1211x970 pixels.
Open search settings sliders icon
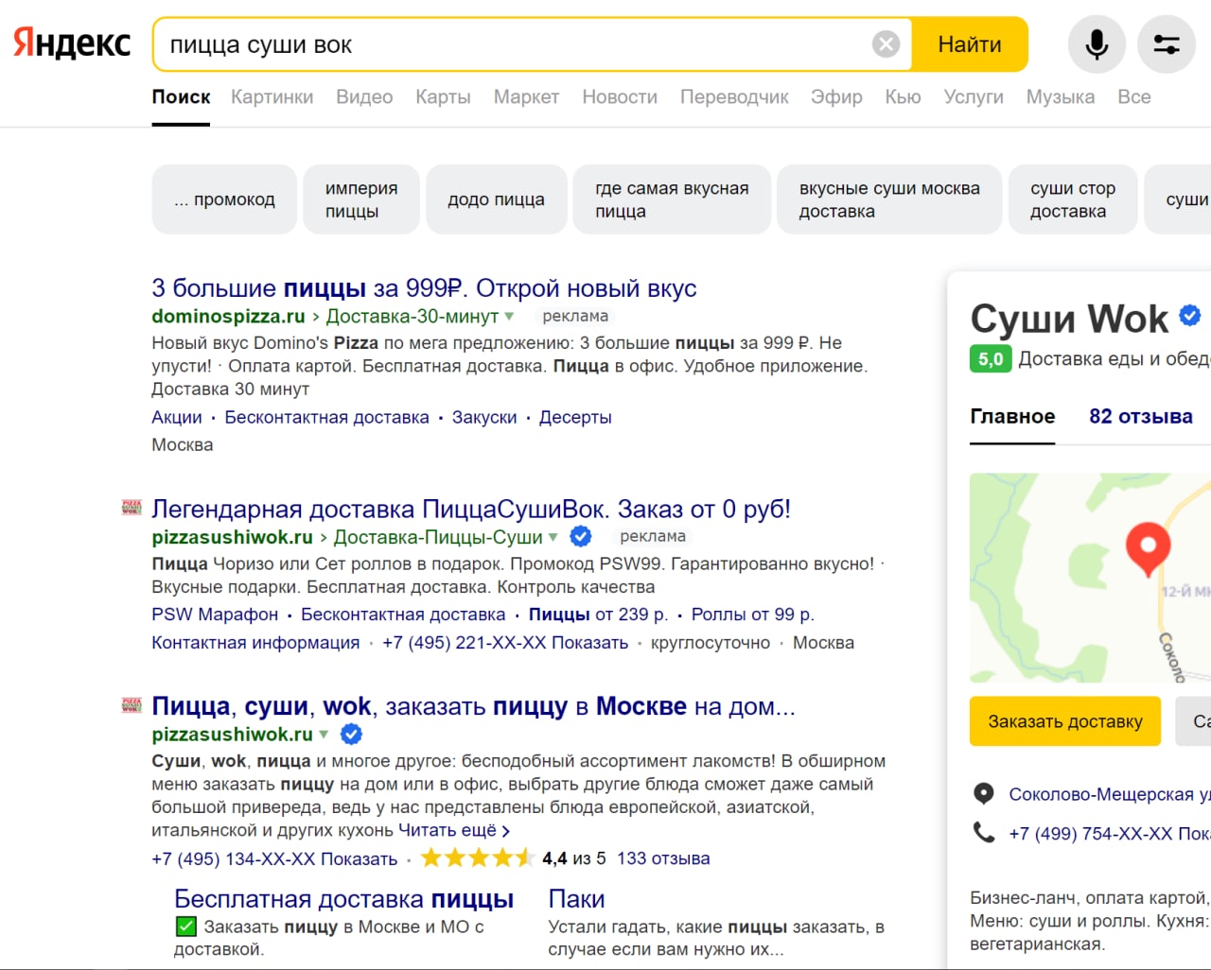point(1167,44)
